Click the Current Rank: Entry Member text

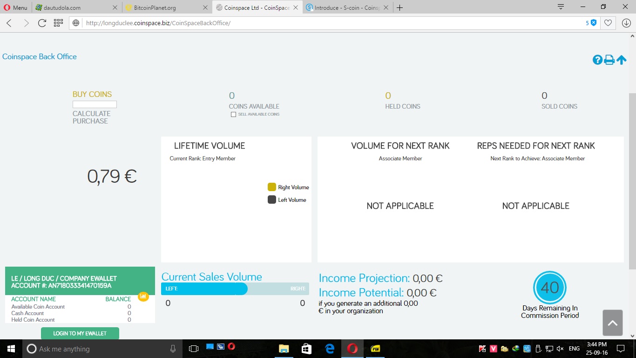pyautogui.click(x=203, y=158)
